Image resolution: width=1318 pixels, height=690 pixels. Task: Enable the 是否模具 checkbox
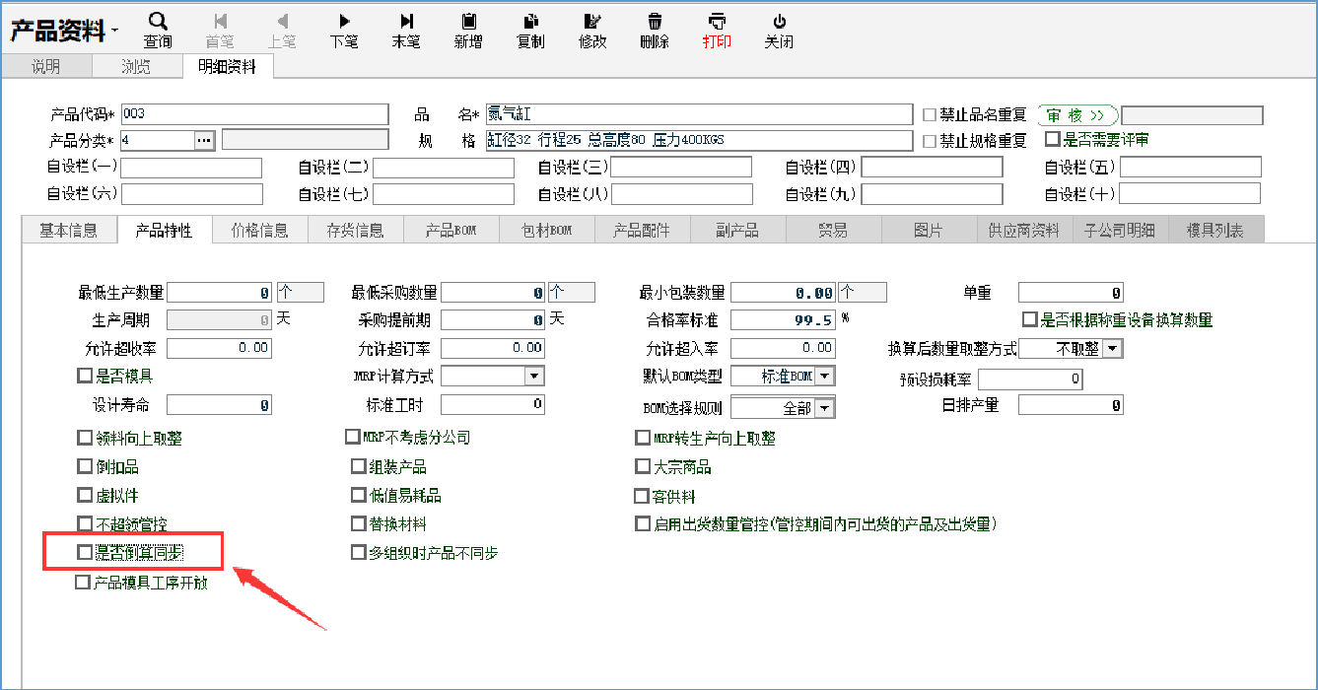(x=85, y=376)
